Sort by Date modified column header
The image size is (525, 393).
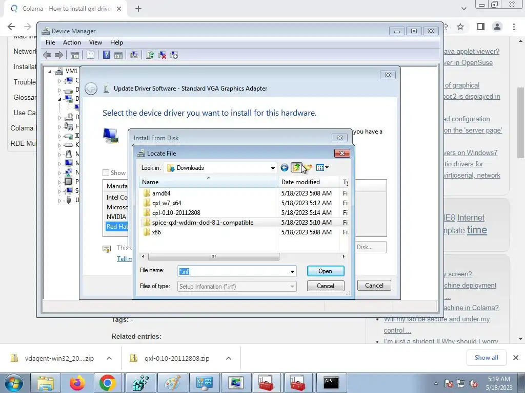pyautogui.click(x=309, y=182)
